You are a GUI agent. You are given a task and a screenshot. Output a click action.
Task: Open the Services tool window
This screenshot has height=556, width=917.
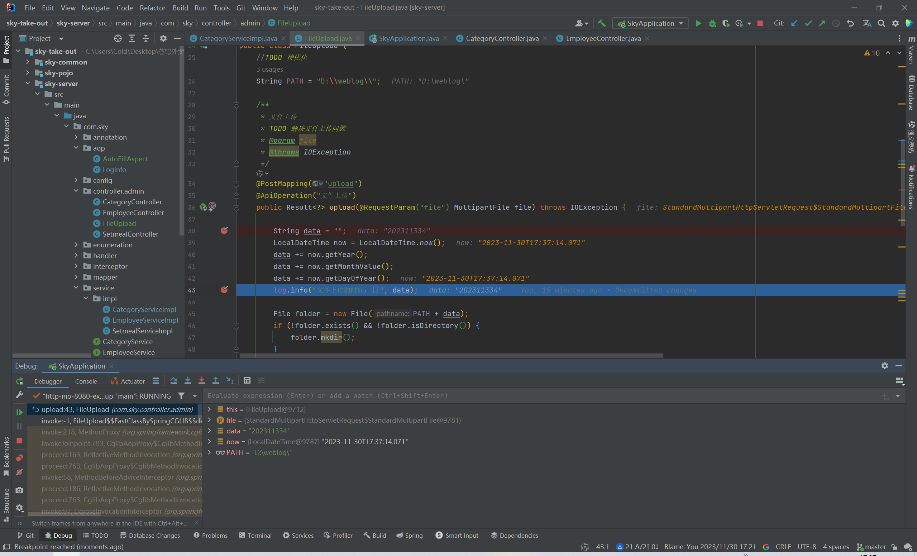tap(298, 535)
